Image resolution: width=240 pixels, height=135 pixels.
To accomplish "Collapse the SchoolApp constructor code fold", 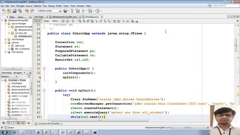I will point(44,68).
